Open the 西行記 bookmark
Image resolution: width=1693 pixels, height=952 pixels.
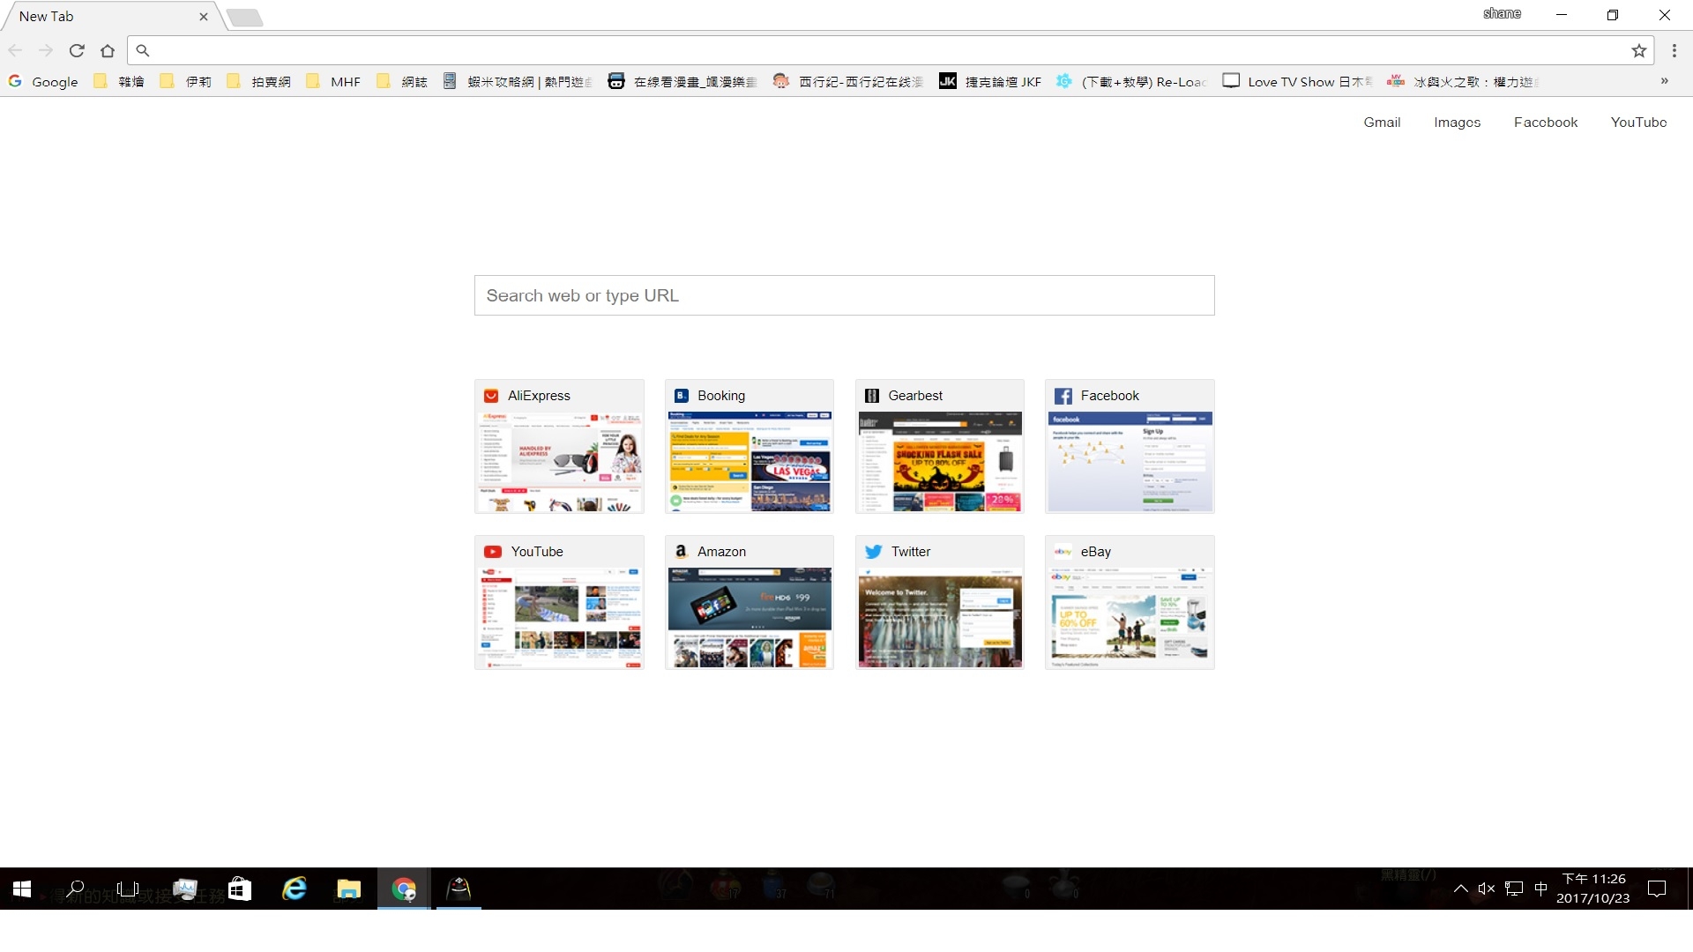(847, 81)
